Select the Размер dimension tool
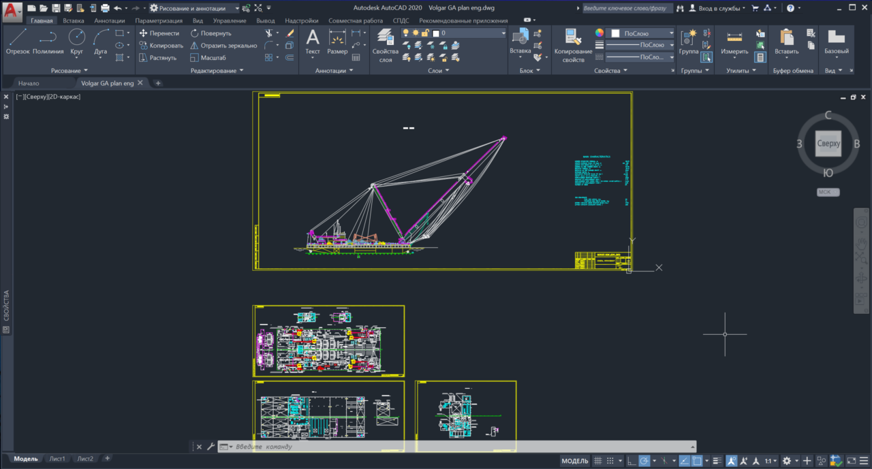This screenshot has height=469, width=872. click(x=337, y=42)
